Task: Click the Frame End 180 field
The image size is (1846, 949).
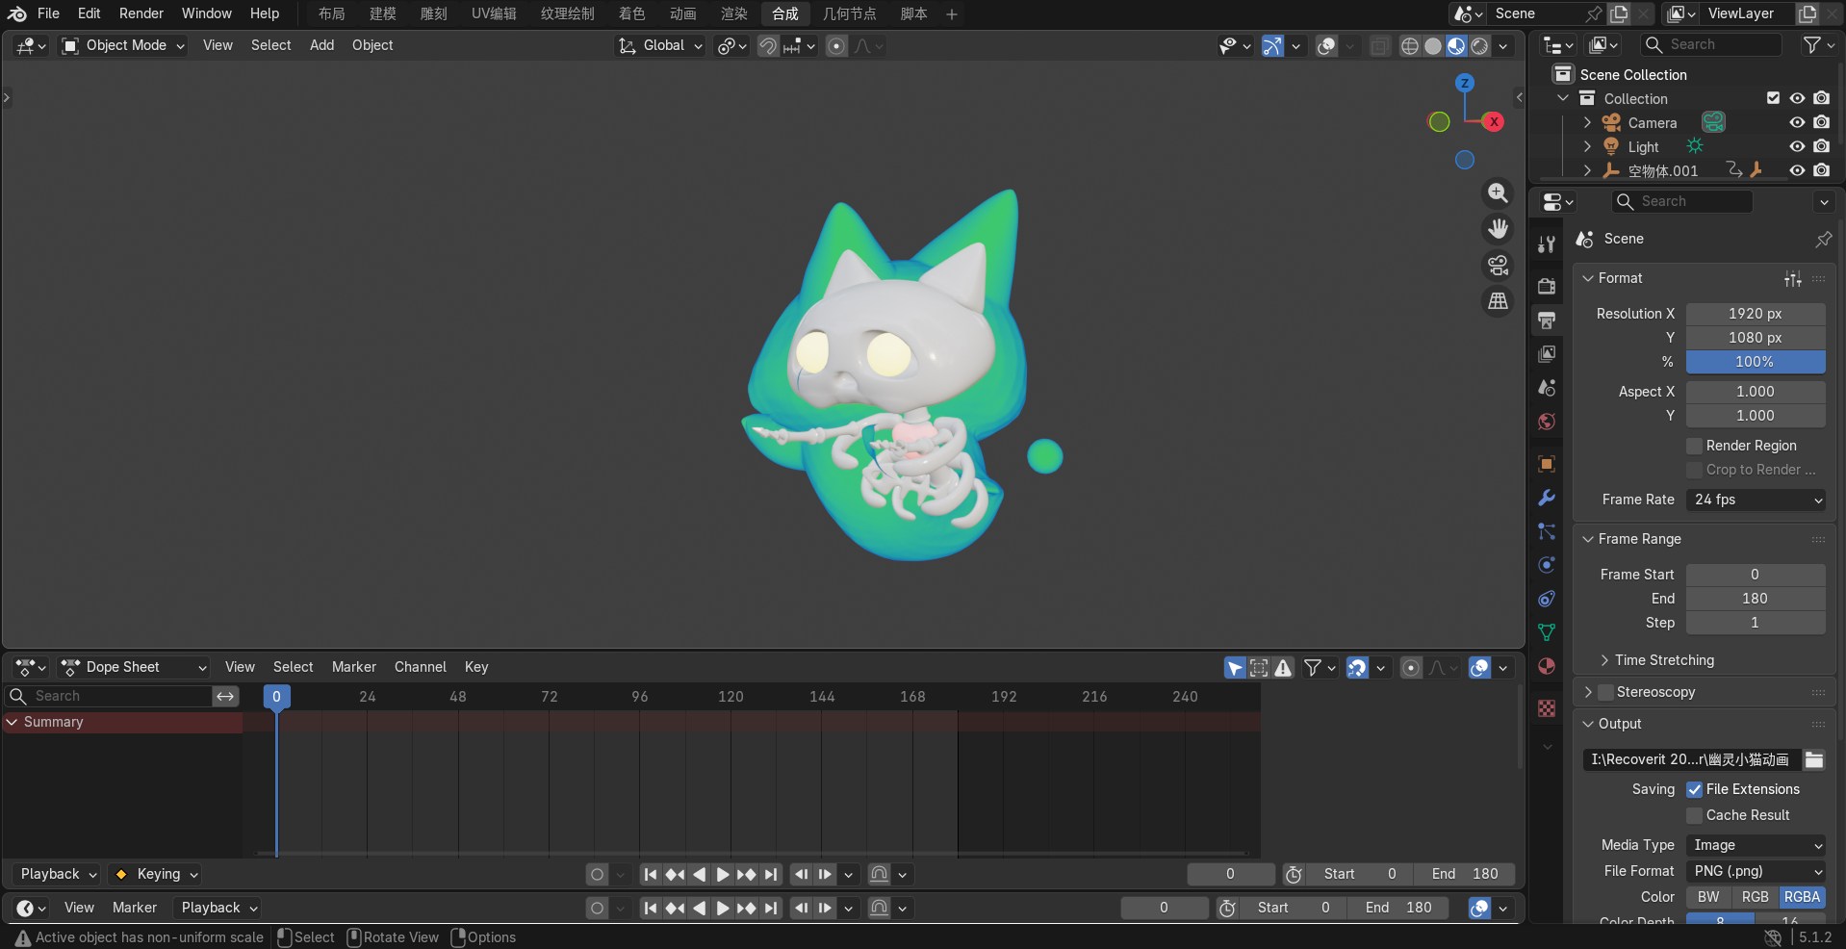Action: [x=1756, y=599]
